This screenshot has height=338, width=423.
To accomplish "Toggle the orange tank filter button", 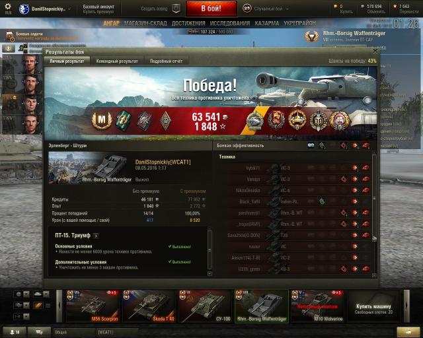I will [38, 306].
